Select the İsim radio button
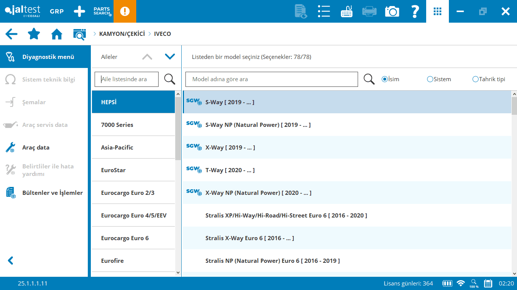 pos(385,79)
